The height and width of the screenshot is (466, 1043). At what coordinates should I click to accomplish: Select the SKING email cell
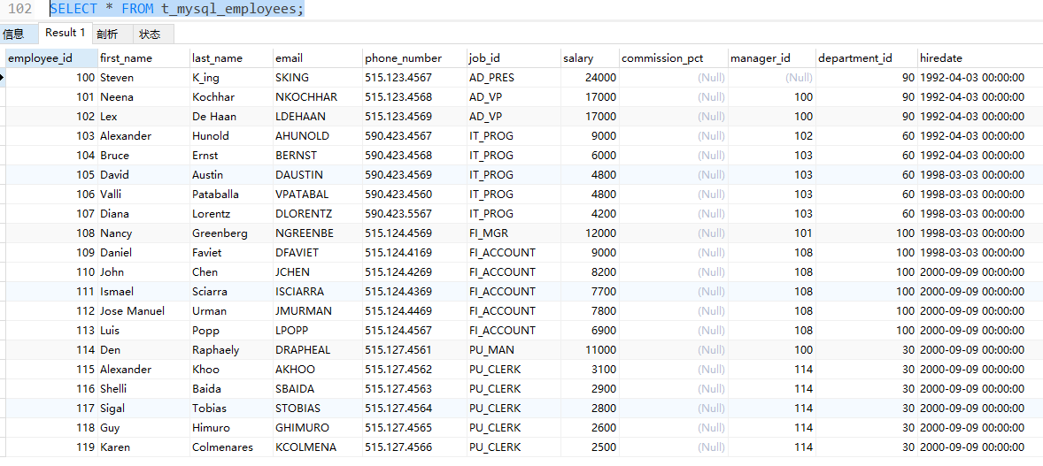317,77
